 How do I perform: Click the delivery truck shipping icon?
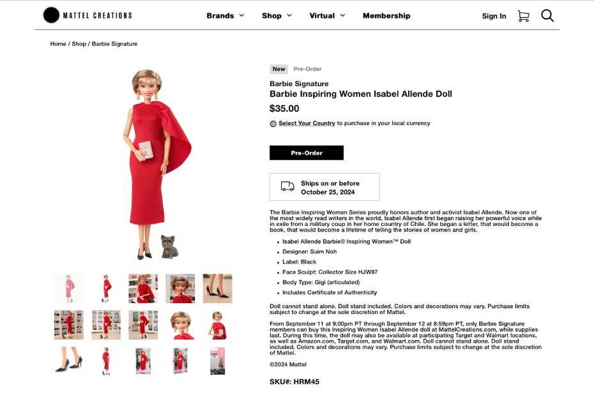tap(287, 186)
